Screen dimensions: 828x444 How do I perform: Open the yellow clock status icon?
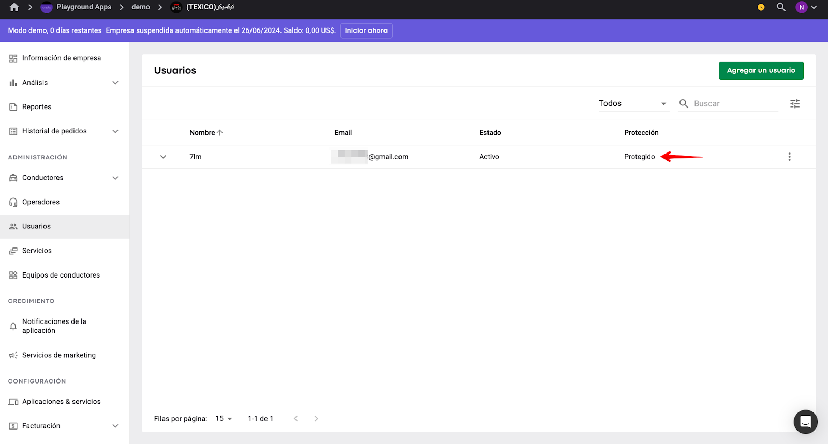[x=761, y=7]
